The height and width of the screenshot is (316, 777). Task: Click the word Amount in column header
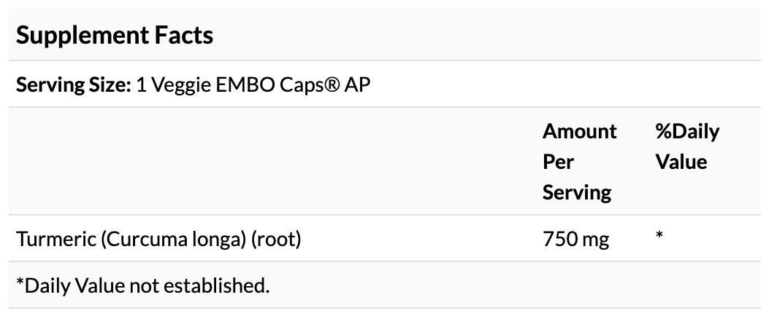(580, 132)
